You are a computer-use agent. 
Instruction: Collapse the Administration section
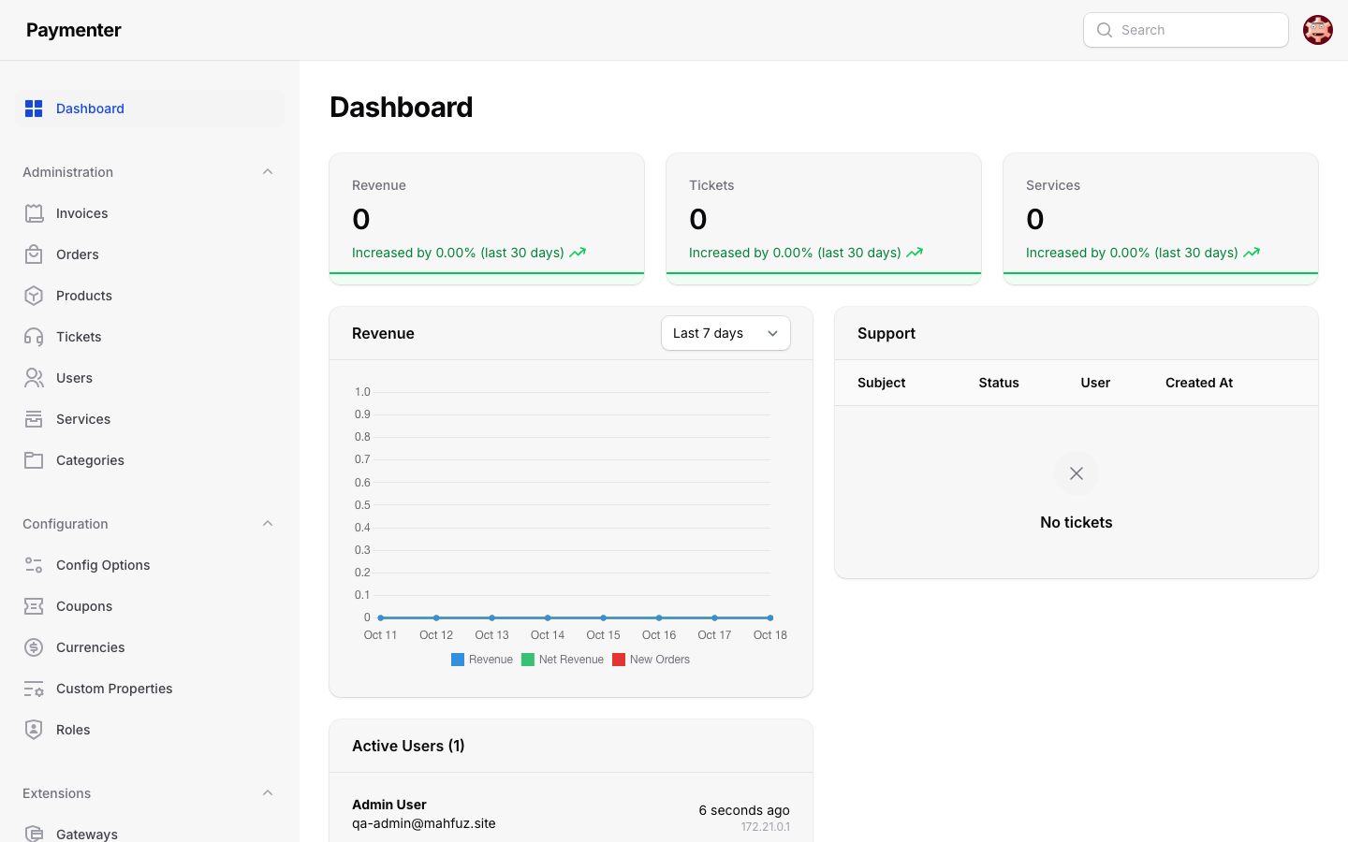pyautogui.click(x=268, y=172)
